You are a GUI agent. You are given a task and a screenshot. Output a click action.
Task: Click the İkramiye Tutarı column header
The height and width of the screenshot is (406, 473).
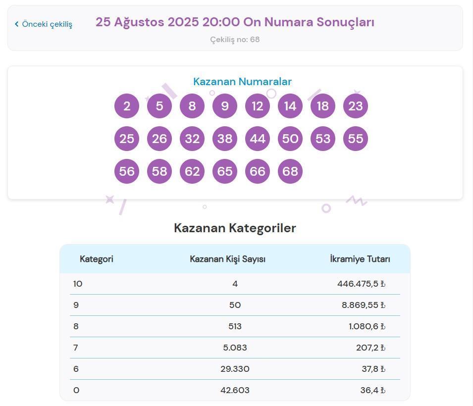coord(360,259)
